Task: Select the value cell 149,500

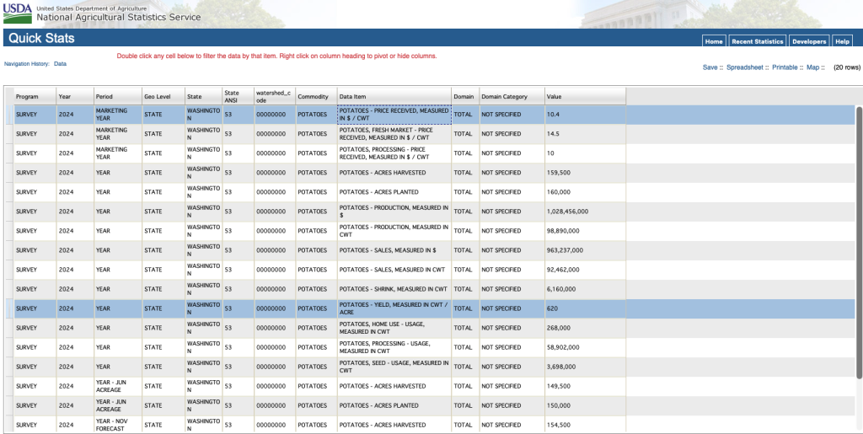Action: (x=585, y=386)
